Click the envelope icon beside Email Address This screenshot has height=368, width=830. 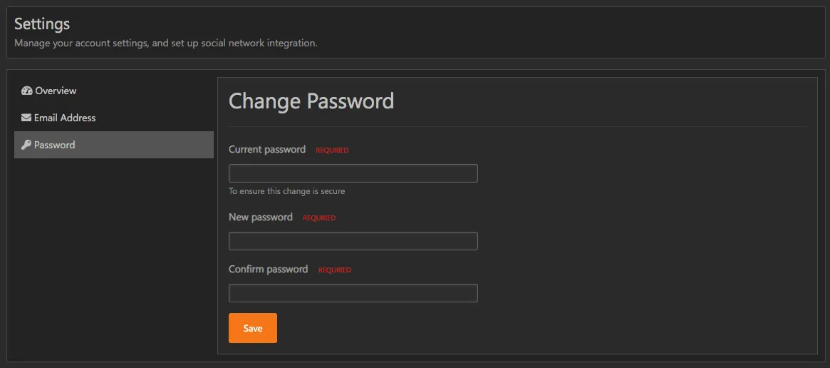26,118
